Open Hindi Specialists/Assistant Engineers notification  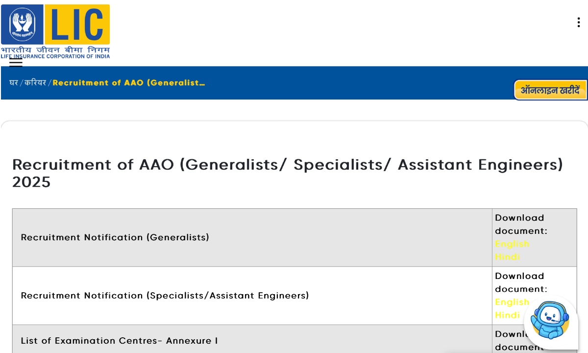tap(507, 315)
